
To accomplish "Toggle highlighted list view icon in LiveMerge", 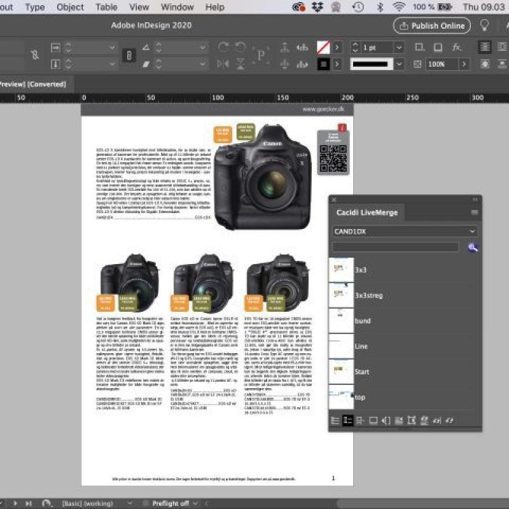I will (x=347, y=421).
